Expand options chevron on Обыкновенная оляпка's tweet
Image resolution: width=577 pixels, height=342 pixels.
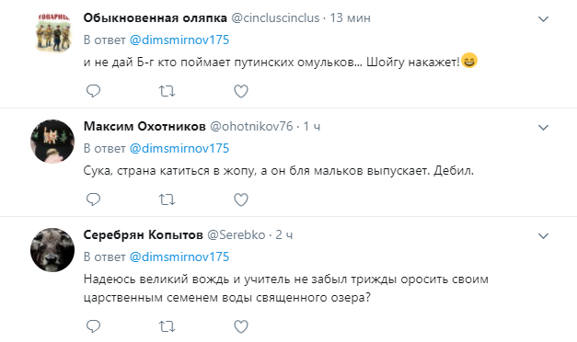click(543, 18)
